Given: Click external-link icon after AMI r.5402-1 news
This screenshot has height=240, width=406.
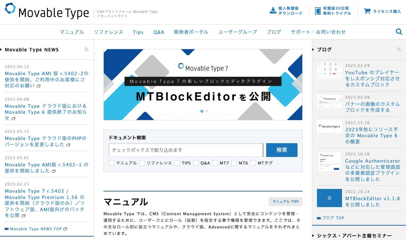Looking at the screenshot, I should click(54, 171).
